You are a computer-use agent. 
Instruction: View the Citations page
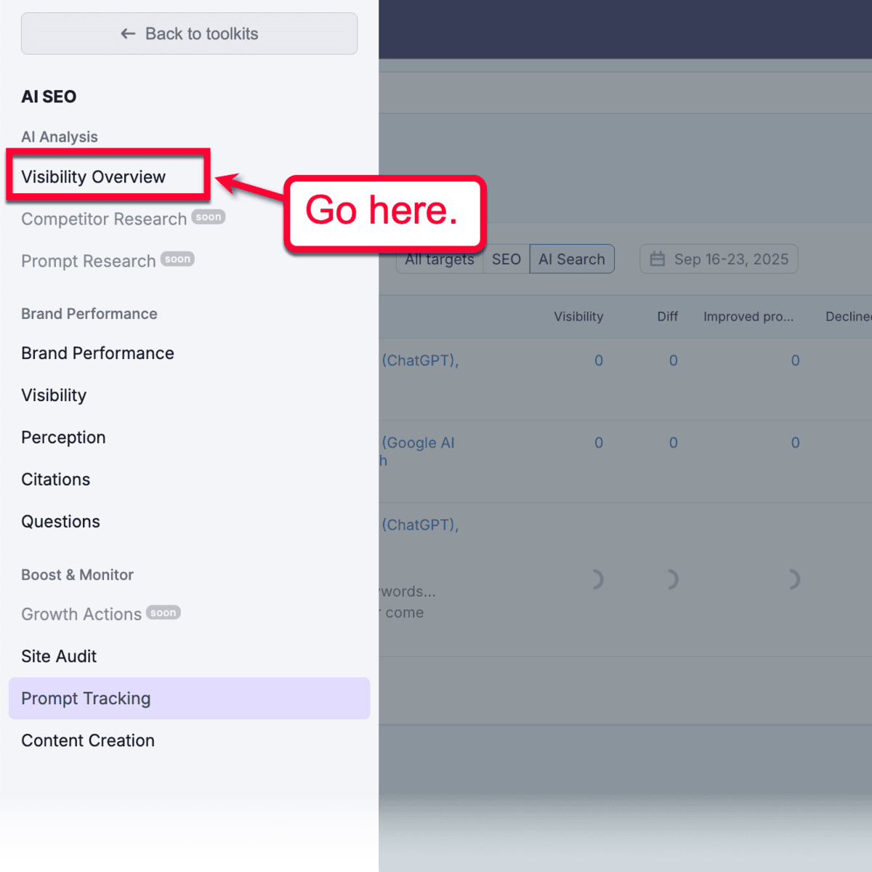(x=56, y=479)
